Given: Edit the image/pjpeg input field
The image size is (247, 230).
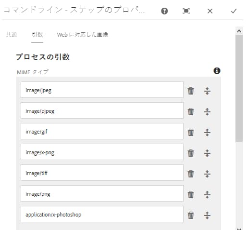Looking at the screenshot, I should tap(102, 110).
